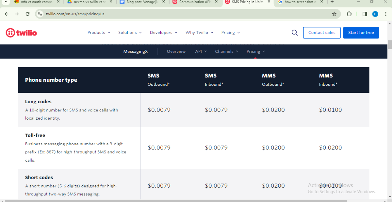Viewport: 392px width, 202px height.
Task: Expand the Pricing submenu in MessagingX bar
Action: [x=256, y=51]
